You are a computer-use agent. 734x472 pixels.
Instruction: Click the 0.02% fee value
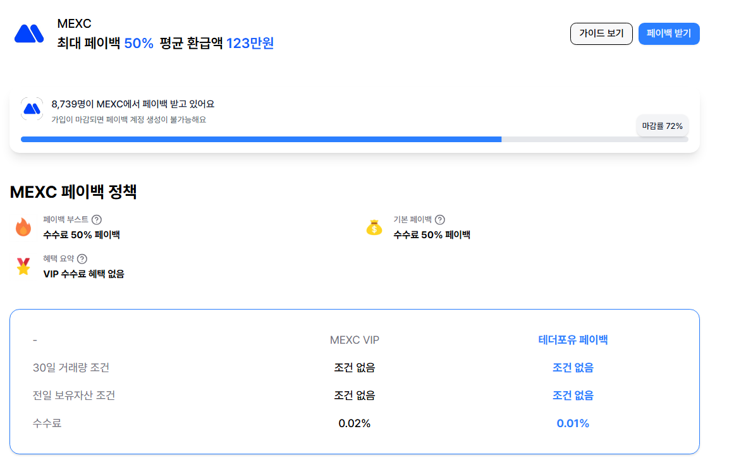[355, 423]
